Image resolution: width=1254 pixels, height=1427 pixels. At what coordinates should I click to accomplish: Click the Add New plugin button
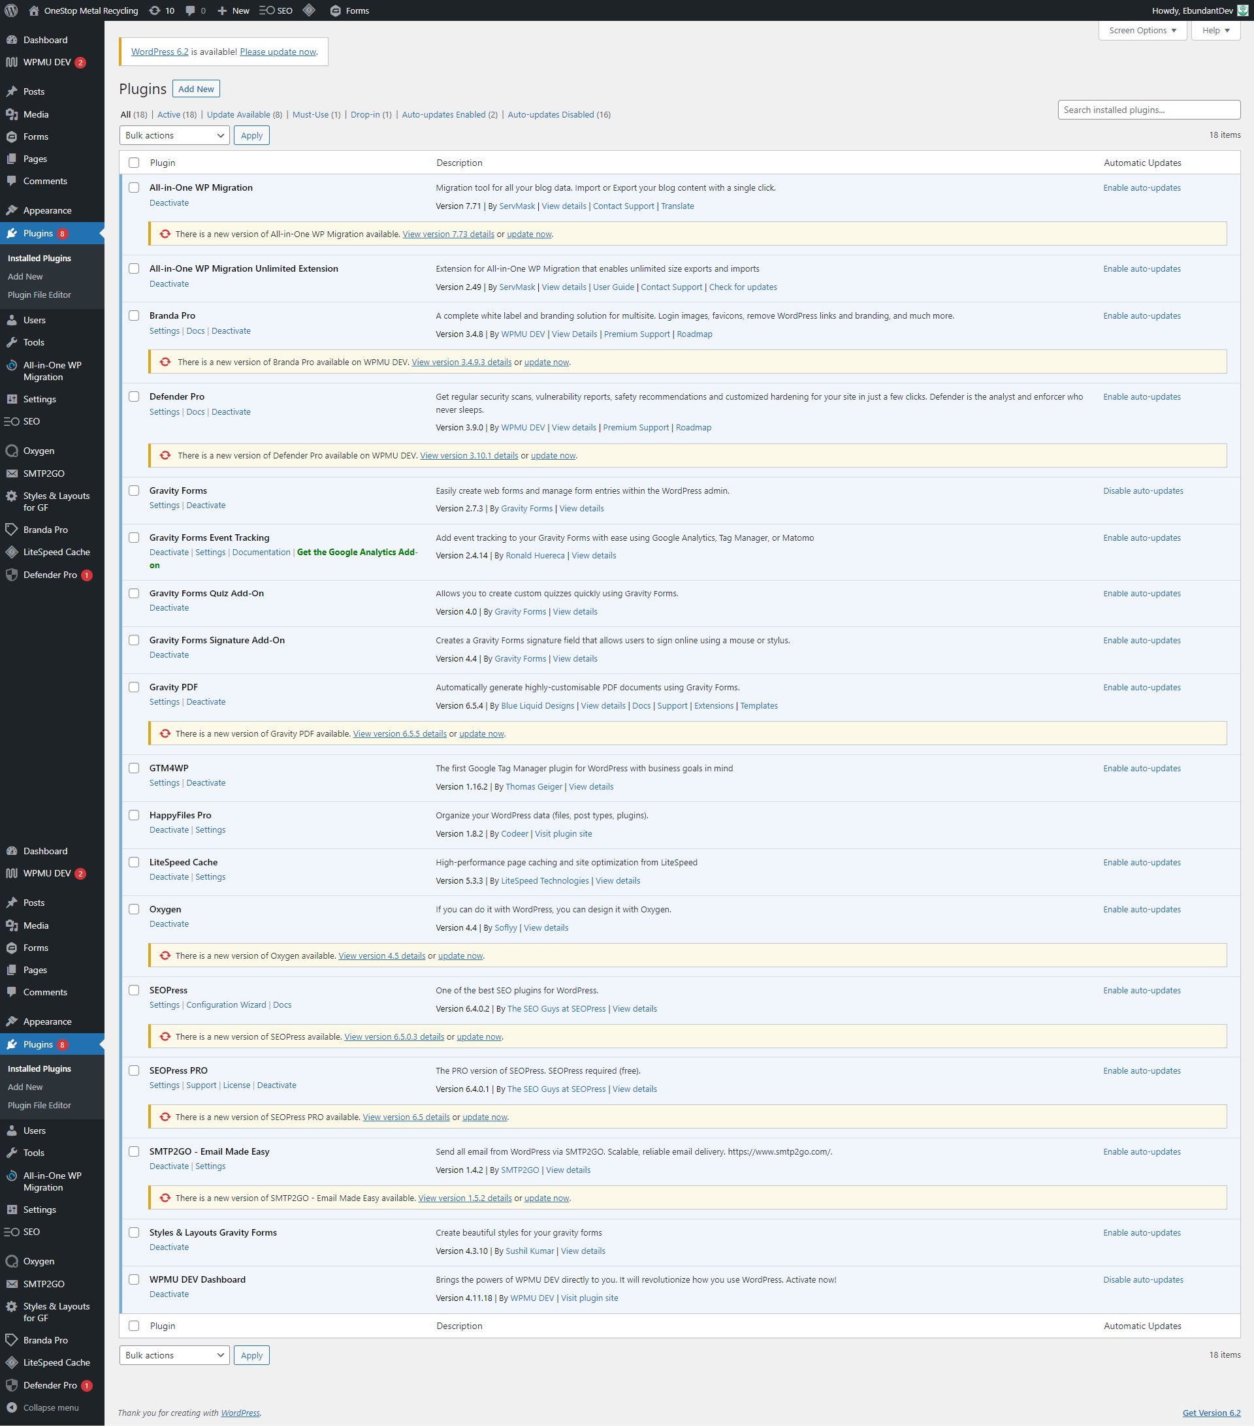click(196, 89)
